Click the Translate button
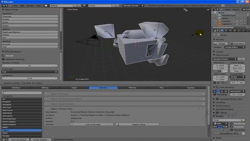The height and width of the screenshot is (141, 250). 30,16
